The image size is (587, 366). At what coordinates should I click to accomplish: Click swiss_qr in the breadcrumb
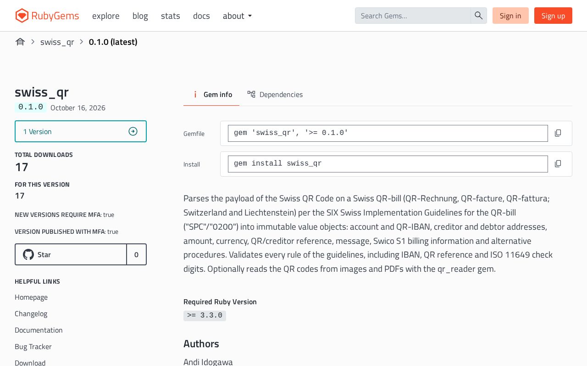pyautogui.click(x=57, y=42)
